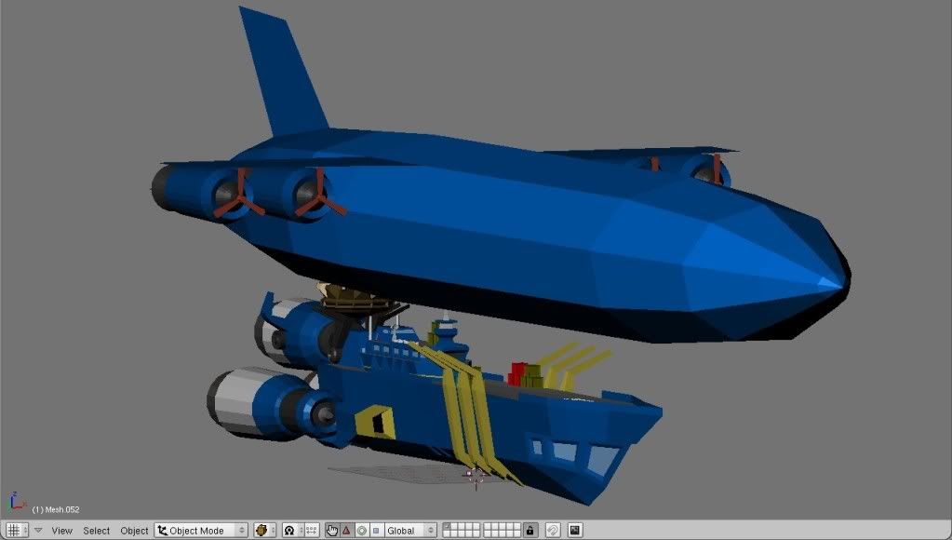The height and width of the screenshot is (540, 952).
Task: Click the snap magnet icon
Action: pos(553,531)
